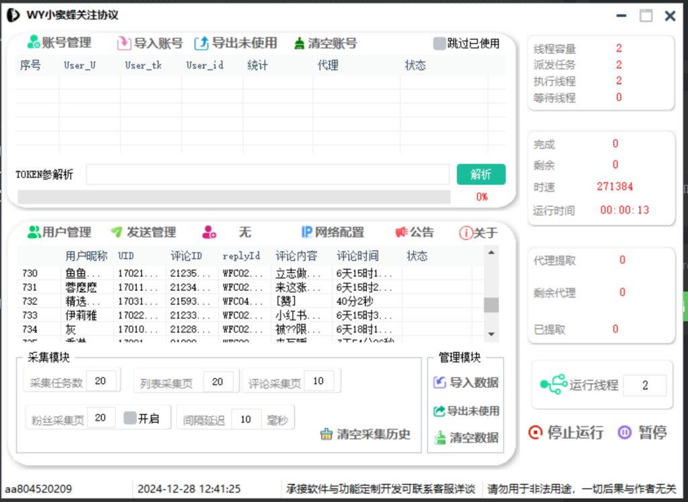Click the 清空账号 clear accounts icon

pyautogui.click(x=298, y=42)
